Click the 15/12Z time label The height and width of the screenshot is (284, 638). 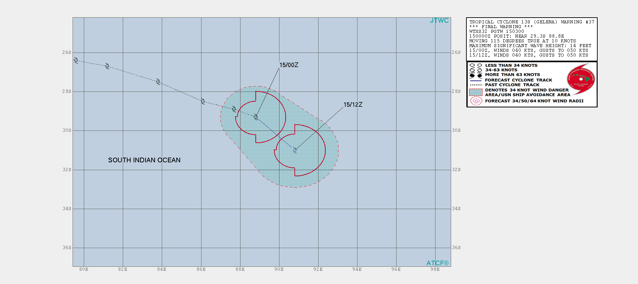tap(353, 105)
